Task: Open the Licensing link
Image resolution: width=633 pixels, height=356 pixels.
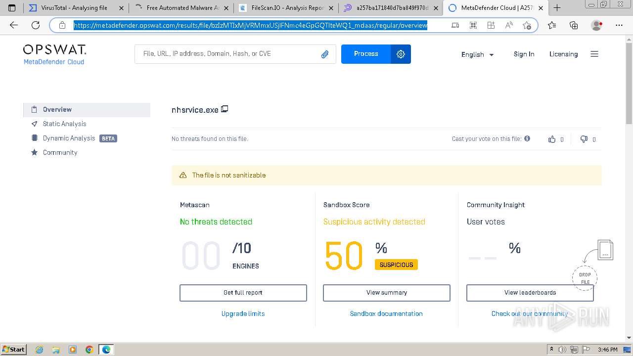Action: (x=563, y=54)
